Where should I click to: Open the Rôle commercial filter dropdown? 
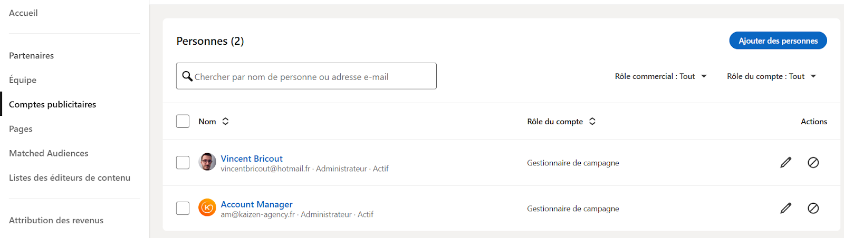[x=660, y=76]
